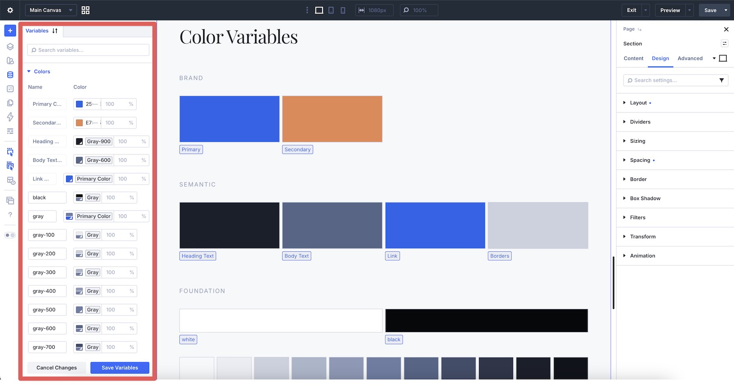
Task: Click the sort arrows icon beside Variables
Action: click(x=55, y=31)
